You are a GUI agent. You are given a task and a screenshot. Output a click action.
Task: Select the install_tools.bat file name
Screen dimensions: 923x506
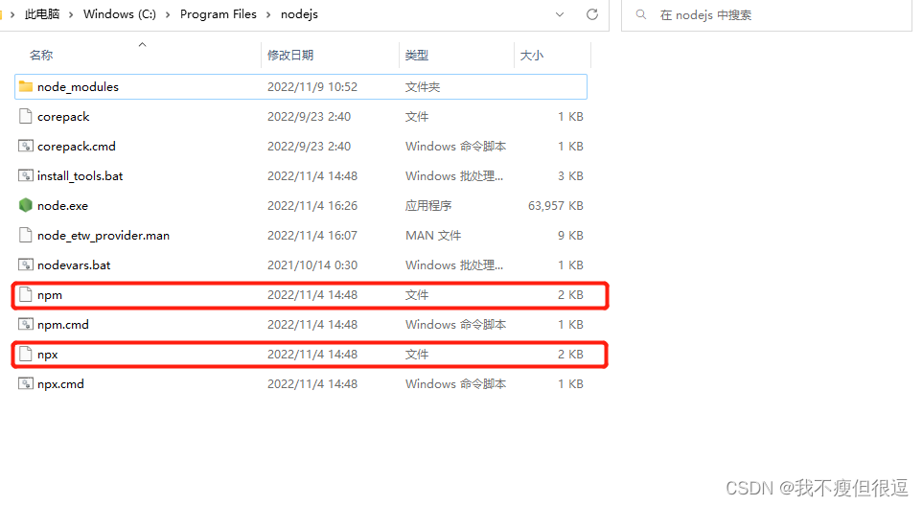(x=81, y=176)
